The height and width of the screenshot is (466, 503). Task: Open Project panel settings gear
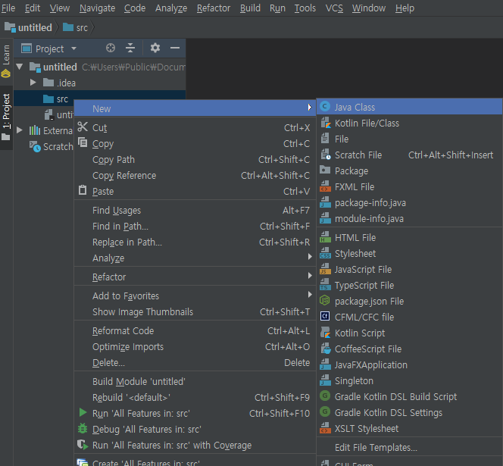[155, 48]
